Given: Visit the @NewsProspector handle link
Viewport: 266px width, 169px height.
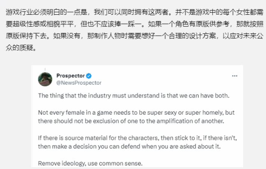Looking at the screenshot, I should point(79,83).
